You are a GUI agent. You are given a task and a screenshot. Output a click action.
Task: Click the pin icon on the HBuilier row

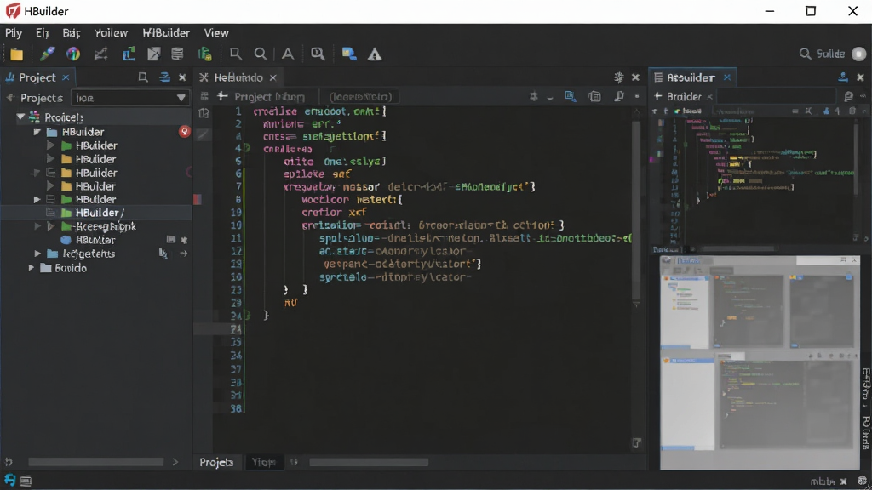click(184, 240)
